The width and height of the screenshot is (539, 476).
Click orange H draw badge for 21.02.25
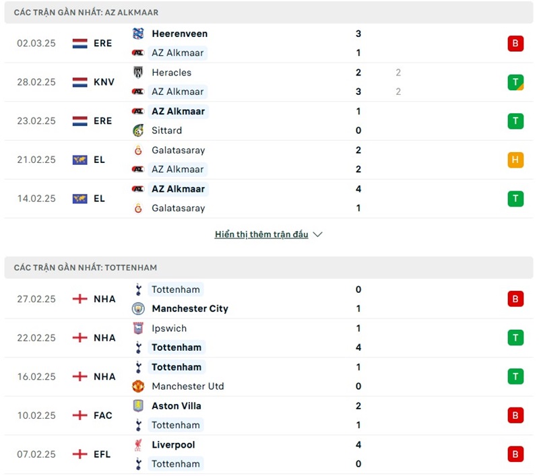515,160
